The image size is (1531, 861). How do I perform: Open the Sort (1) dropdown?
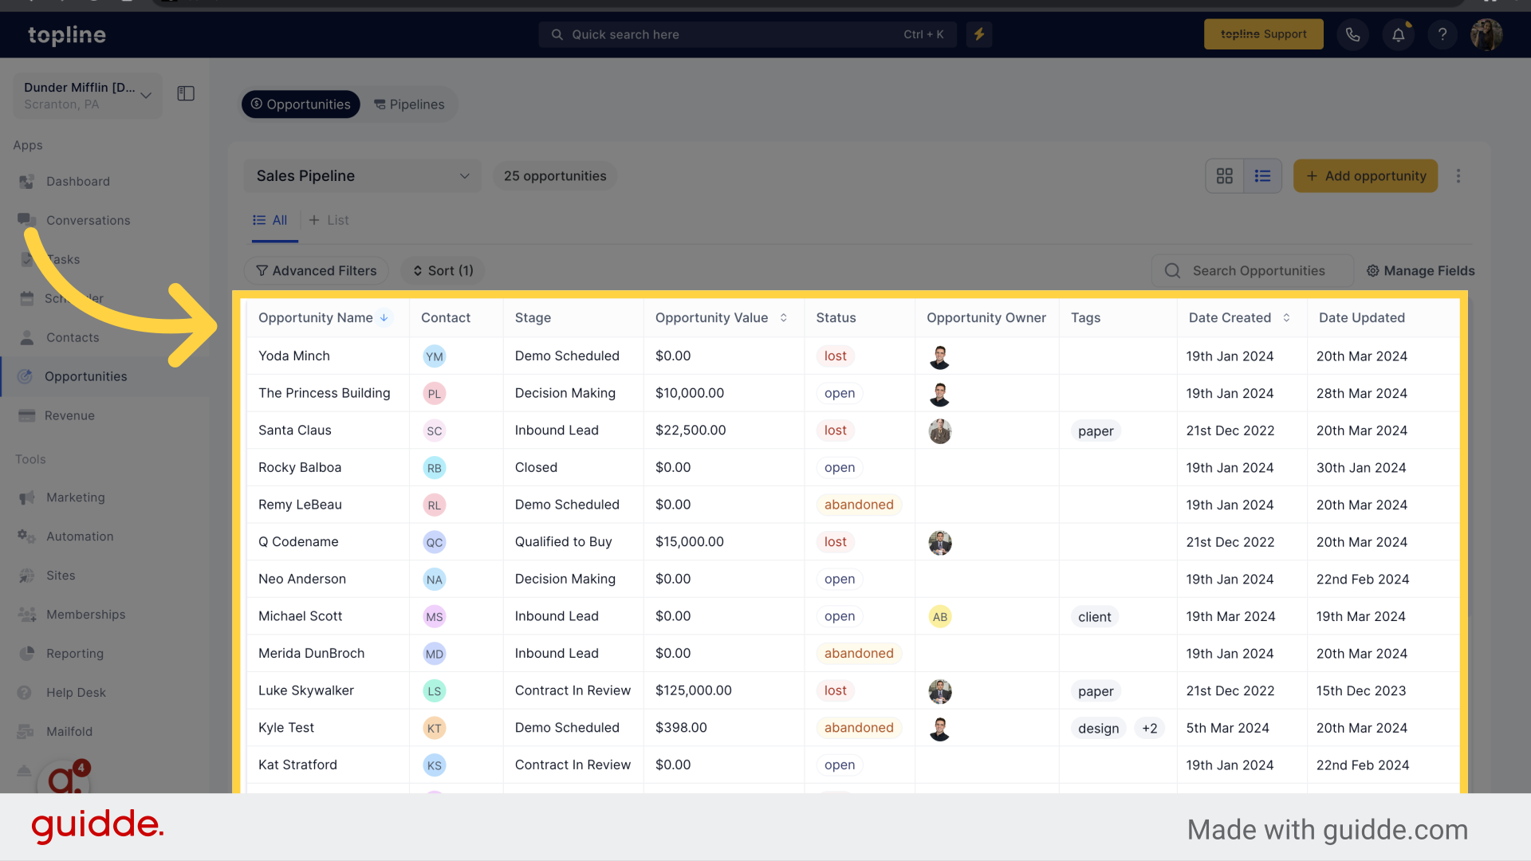443,271
